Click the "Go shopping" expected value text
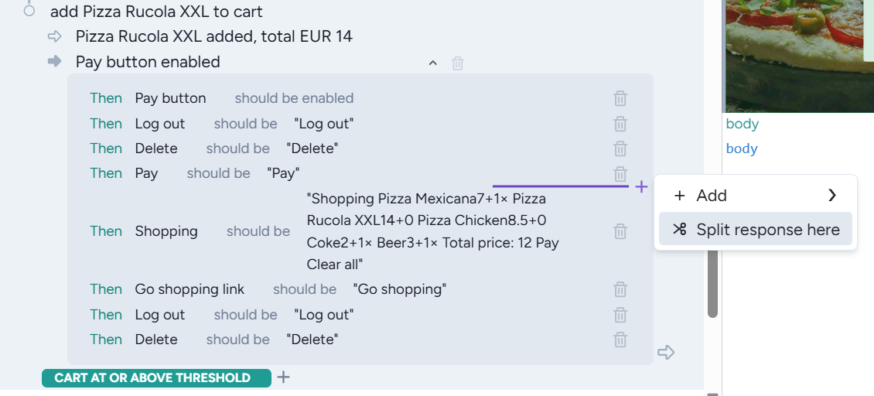 tap(400, 289)
